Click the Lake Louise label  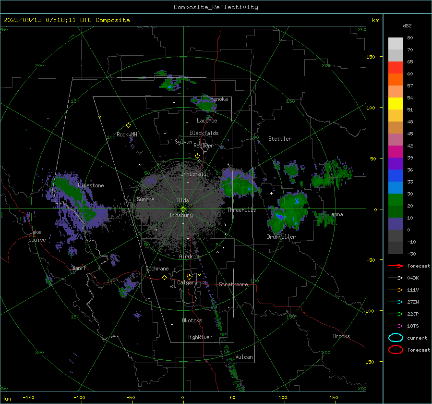[37, 236]
